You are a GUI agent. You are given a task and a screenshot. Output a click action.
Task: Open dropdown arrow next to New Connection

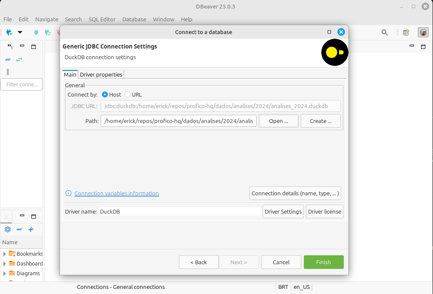(x=20, y=32)
